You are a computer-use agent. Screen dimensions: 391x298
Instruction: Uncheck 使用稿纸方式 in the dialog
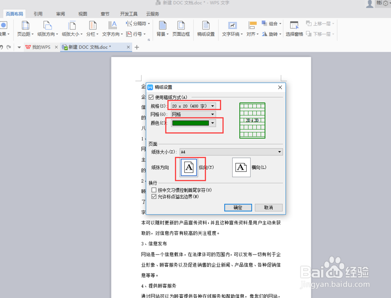[x=151, y=97]
